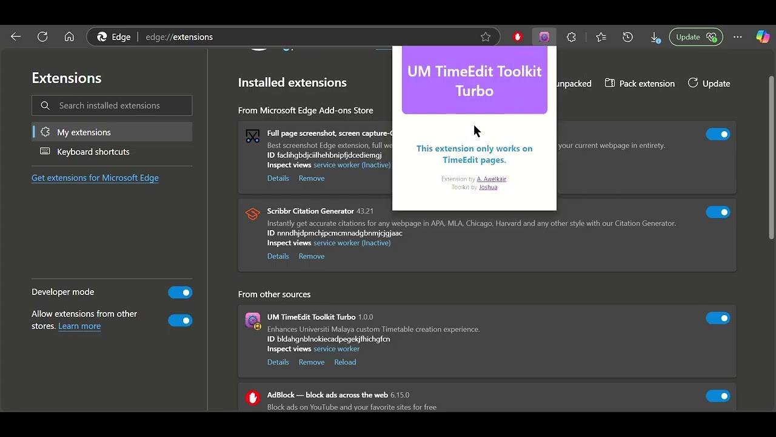Open the Extensions puzzle-piece menu
This screenshot has height=437, width=776.
[571, 37]
